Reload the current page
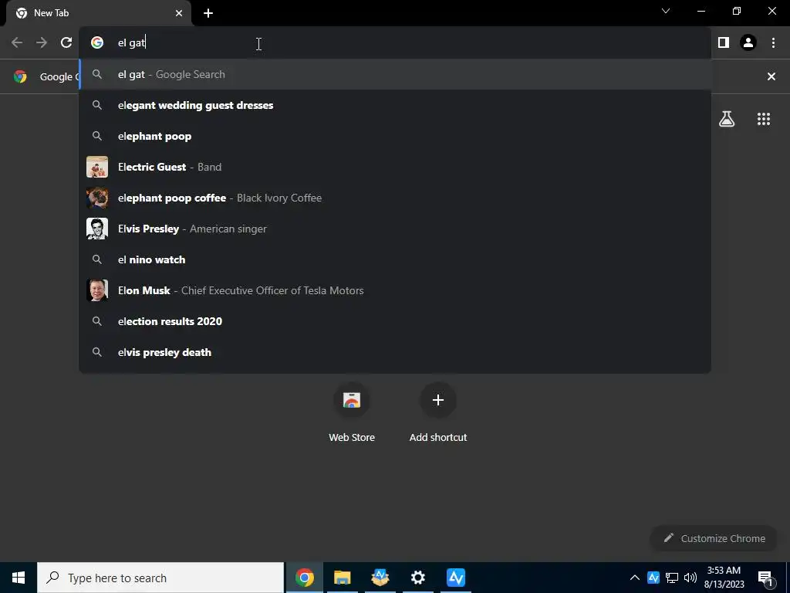The height and width of the screenshot is (593, 790). pyautogui.click(x=66, y=43)
